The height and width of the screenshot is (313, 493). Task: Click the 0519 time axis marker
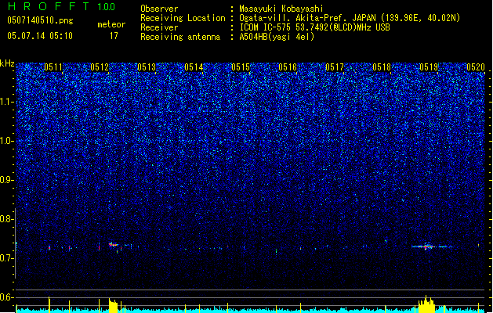point(429,67)
